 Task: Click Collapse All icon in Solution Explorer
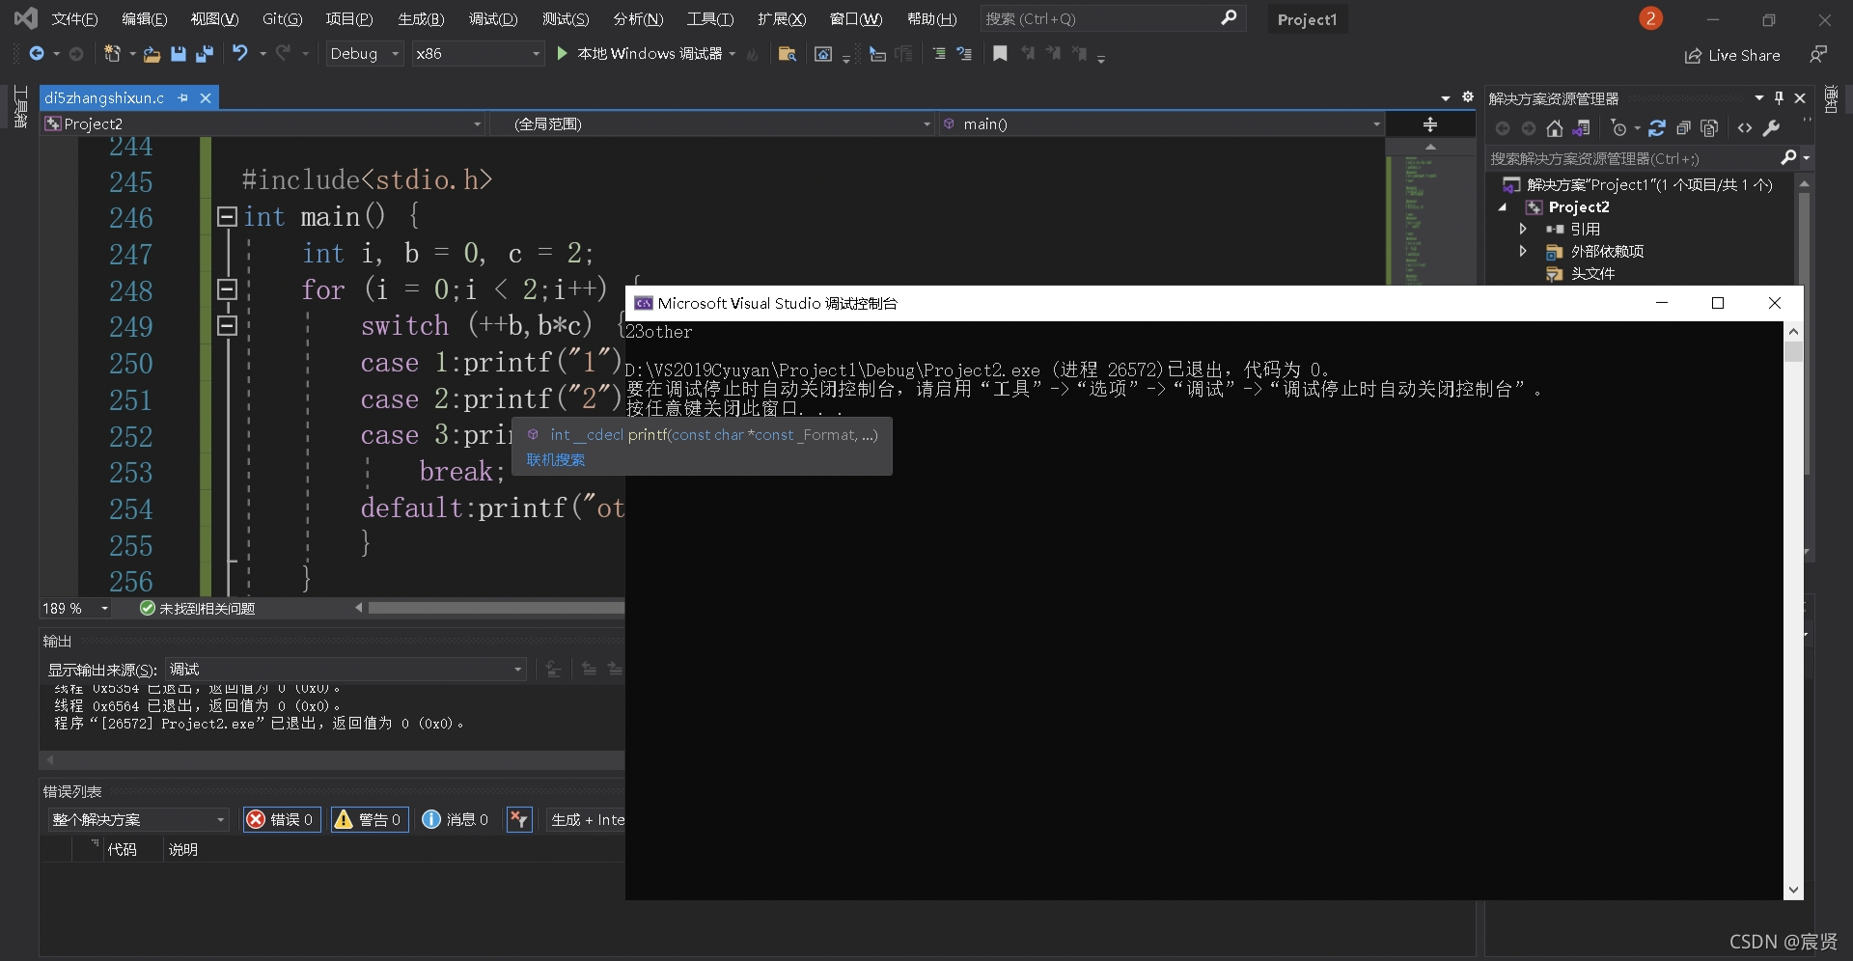[x=1683, y=128]
